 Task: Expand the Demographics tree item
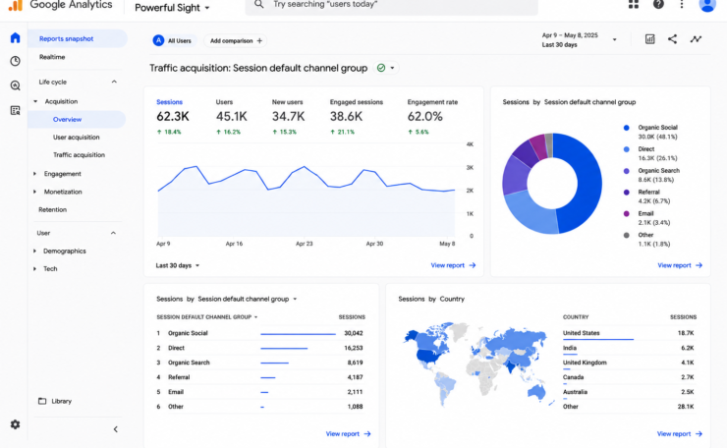pos(34,251)
